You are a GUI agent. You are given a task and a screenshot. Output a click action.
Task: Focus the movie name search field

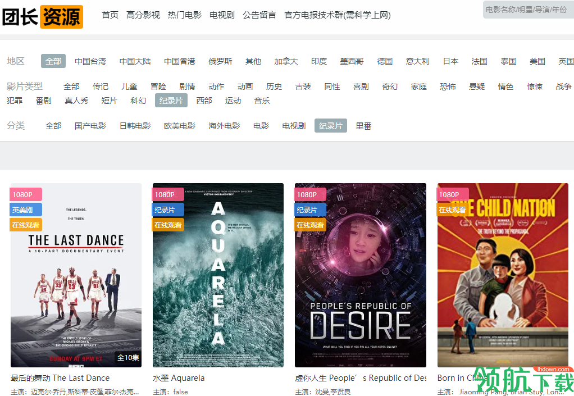click(529, 10)
